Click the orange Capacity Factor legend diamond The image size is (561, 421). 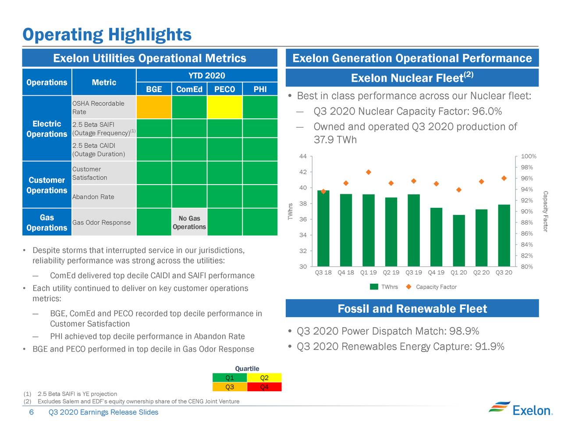click(408, 287)
